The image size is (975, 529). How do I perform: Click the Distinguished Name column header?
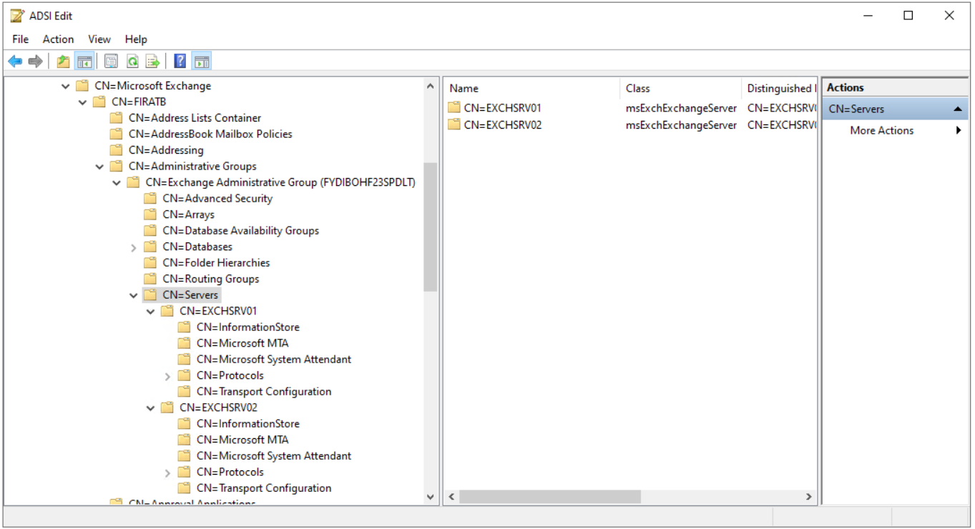coord(780,89)
